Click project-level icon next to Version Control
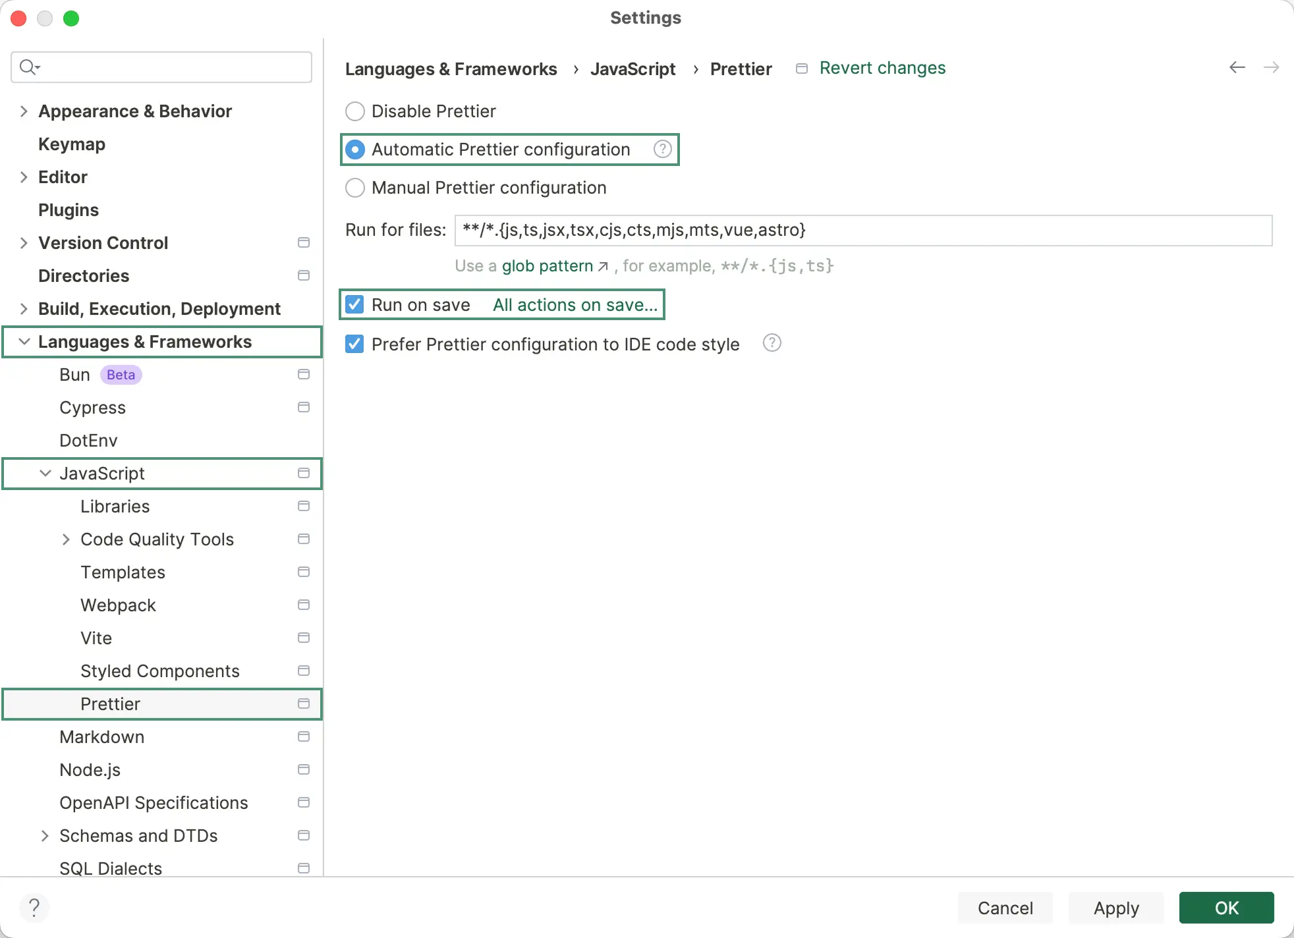This screenshot has width=1294, height=938. (304, 242)
